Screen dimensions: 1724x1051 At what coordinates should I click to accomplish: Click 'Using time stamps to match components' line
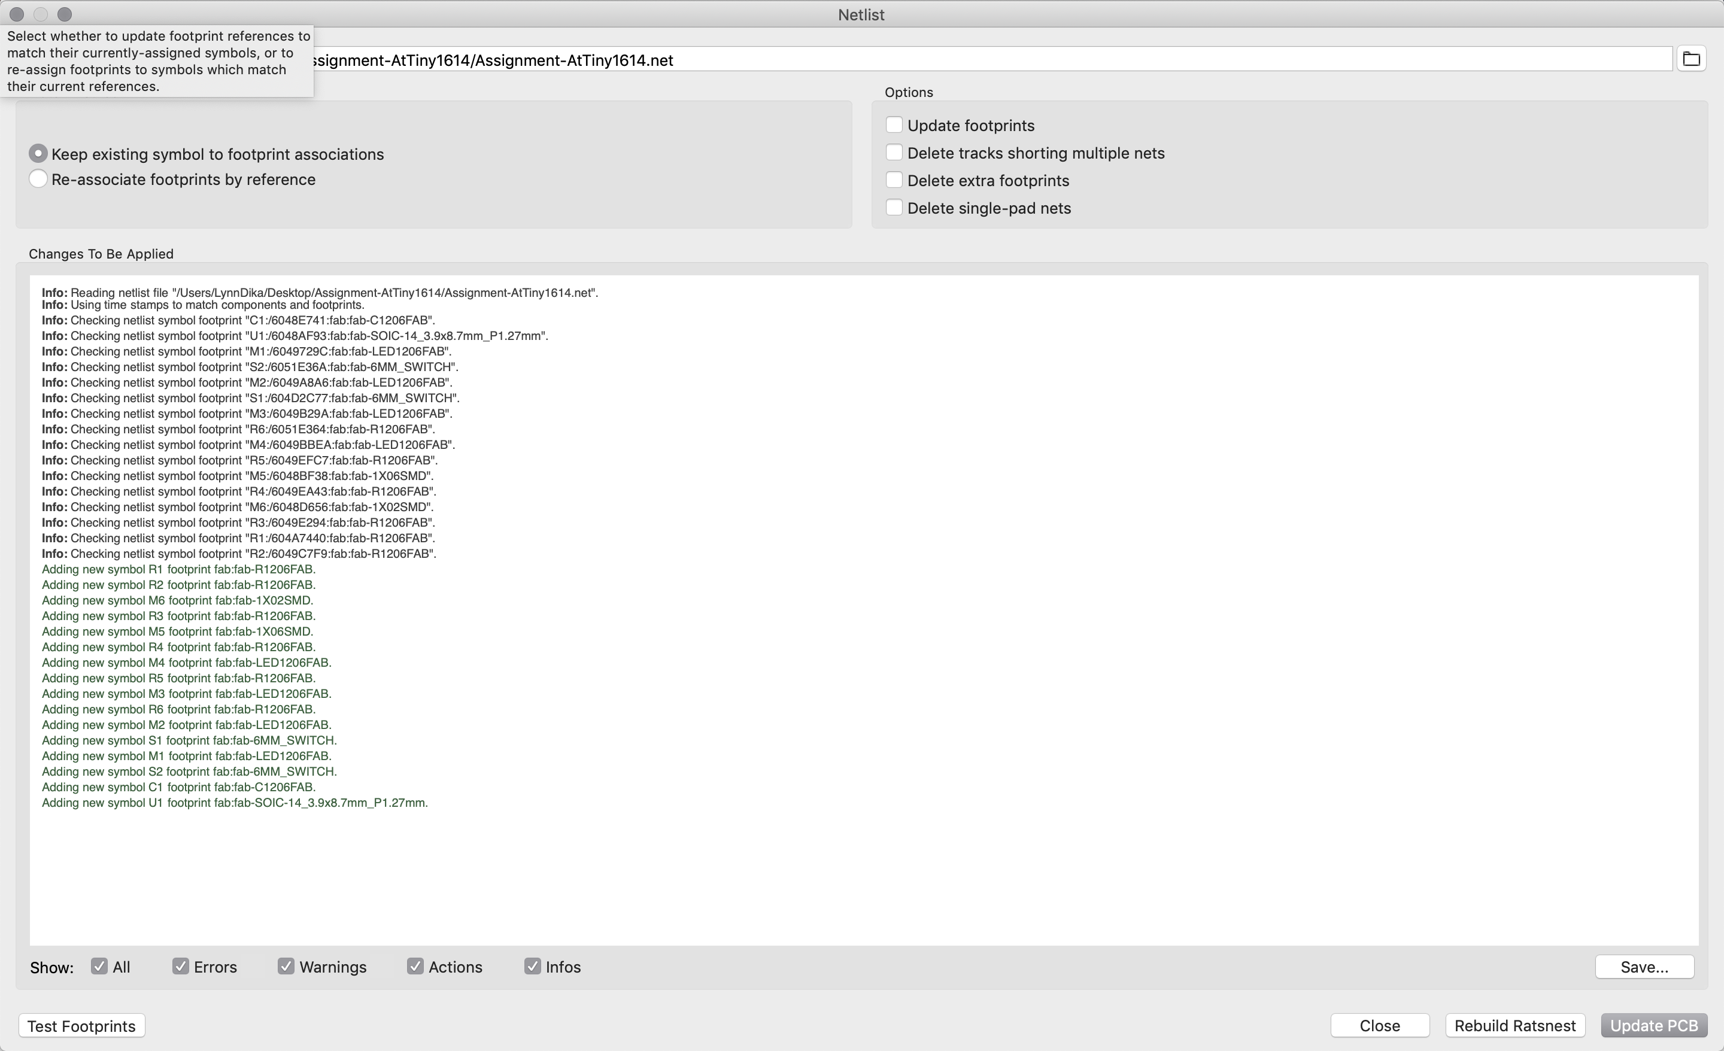point(203,305)
